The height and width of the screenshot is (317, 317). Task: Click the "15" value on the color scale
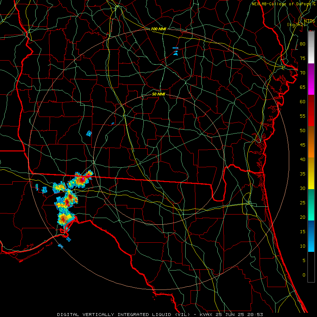[303, 231]
